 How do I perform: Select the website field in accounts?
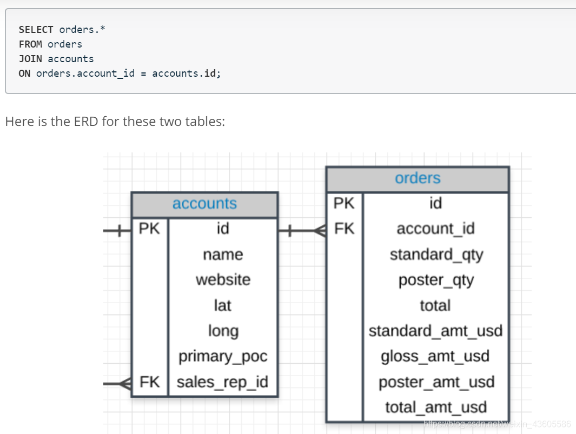pos(223,280)
